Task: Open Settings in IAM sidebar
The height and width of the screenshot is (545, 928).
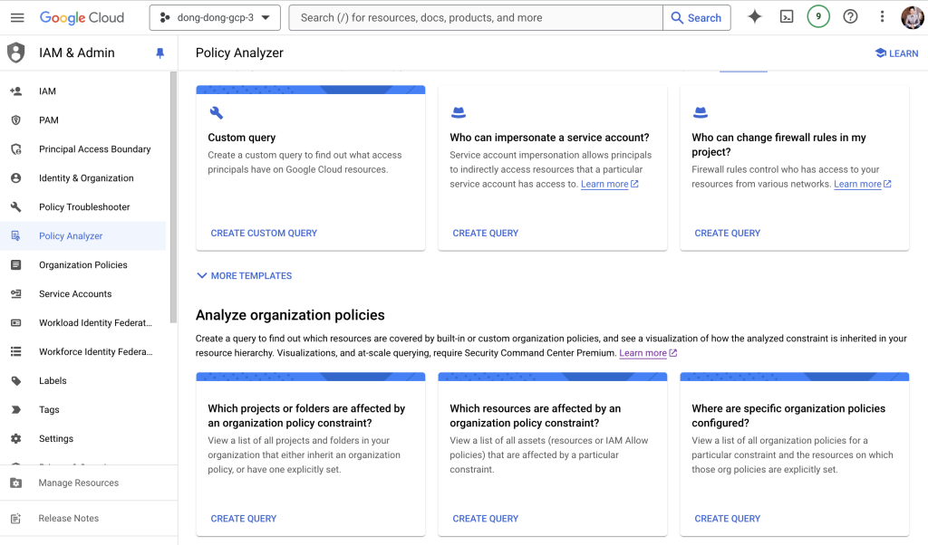Action: pyautogui.click(x=56, y=438)
